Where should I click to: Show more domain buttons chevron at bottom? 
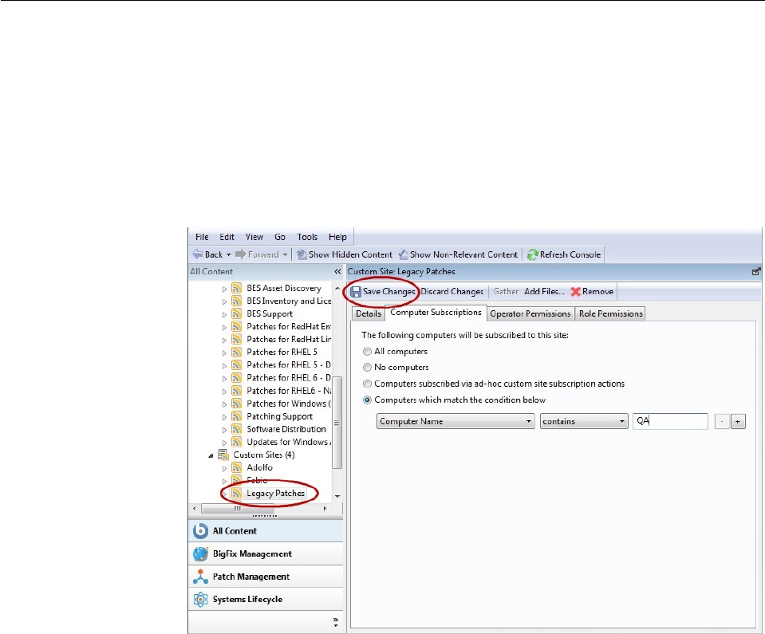click(x=336, y=622)
